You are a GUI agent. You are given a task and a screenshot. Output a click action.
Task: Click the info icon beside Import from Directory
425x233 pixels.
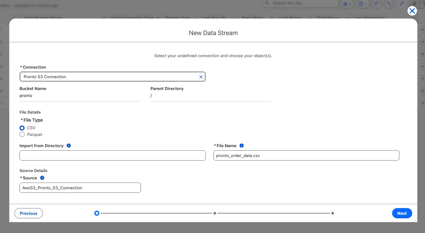pos(69,146)
